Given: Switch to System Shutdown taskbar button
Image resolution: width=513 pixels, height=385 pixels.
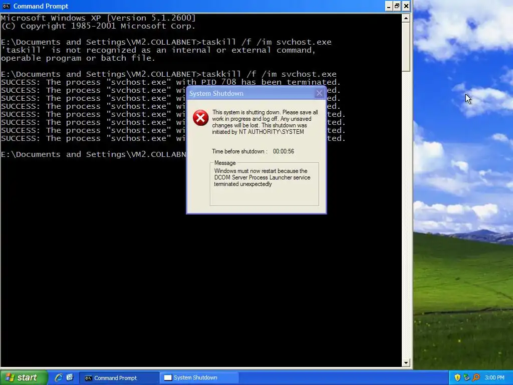Looking at the screenshot, I should (x=199, y=378).
